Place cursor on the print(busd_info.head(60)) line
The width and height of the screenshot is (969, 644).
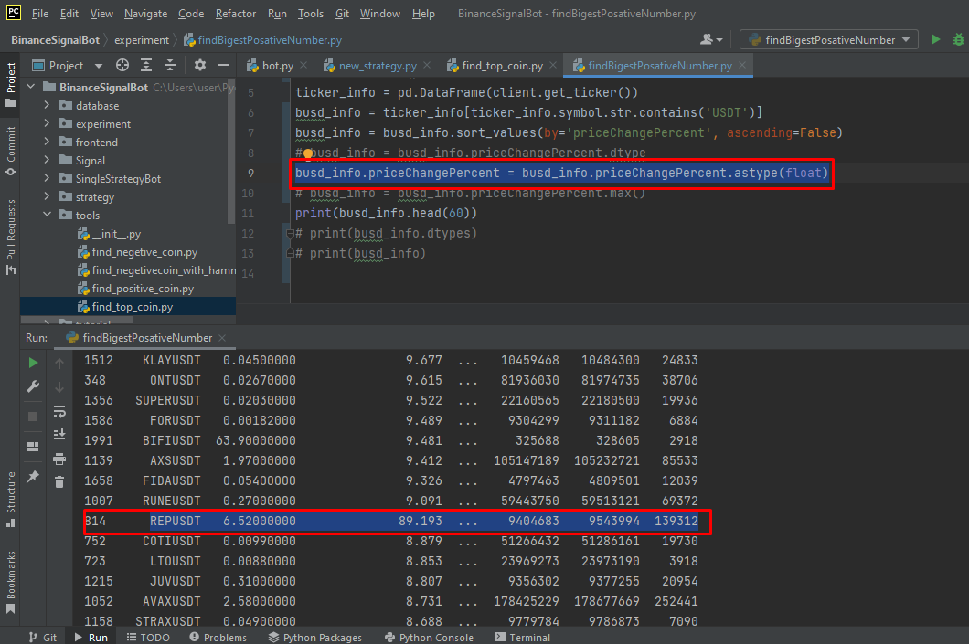tap(387, 213)
